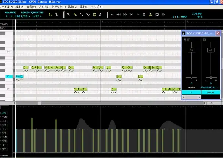Select the PIT control parameter
The height and width of the screenshot is (158, 223).
(4, 145)
